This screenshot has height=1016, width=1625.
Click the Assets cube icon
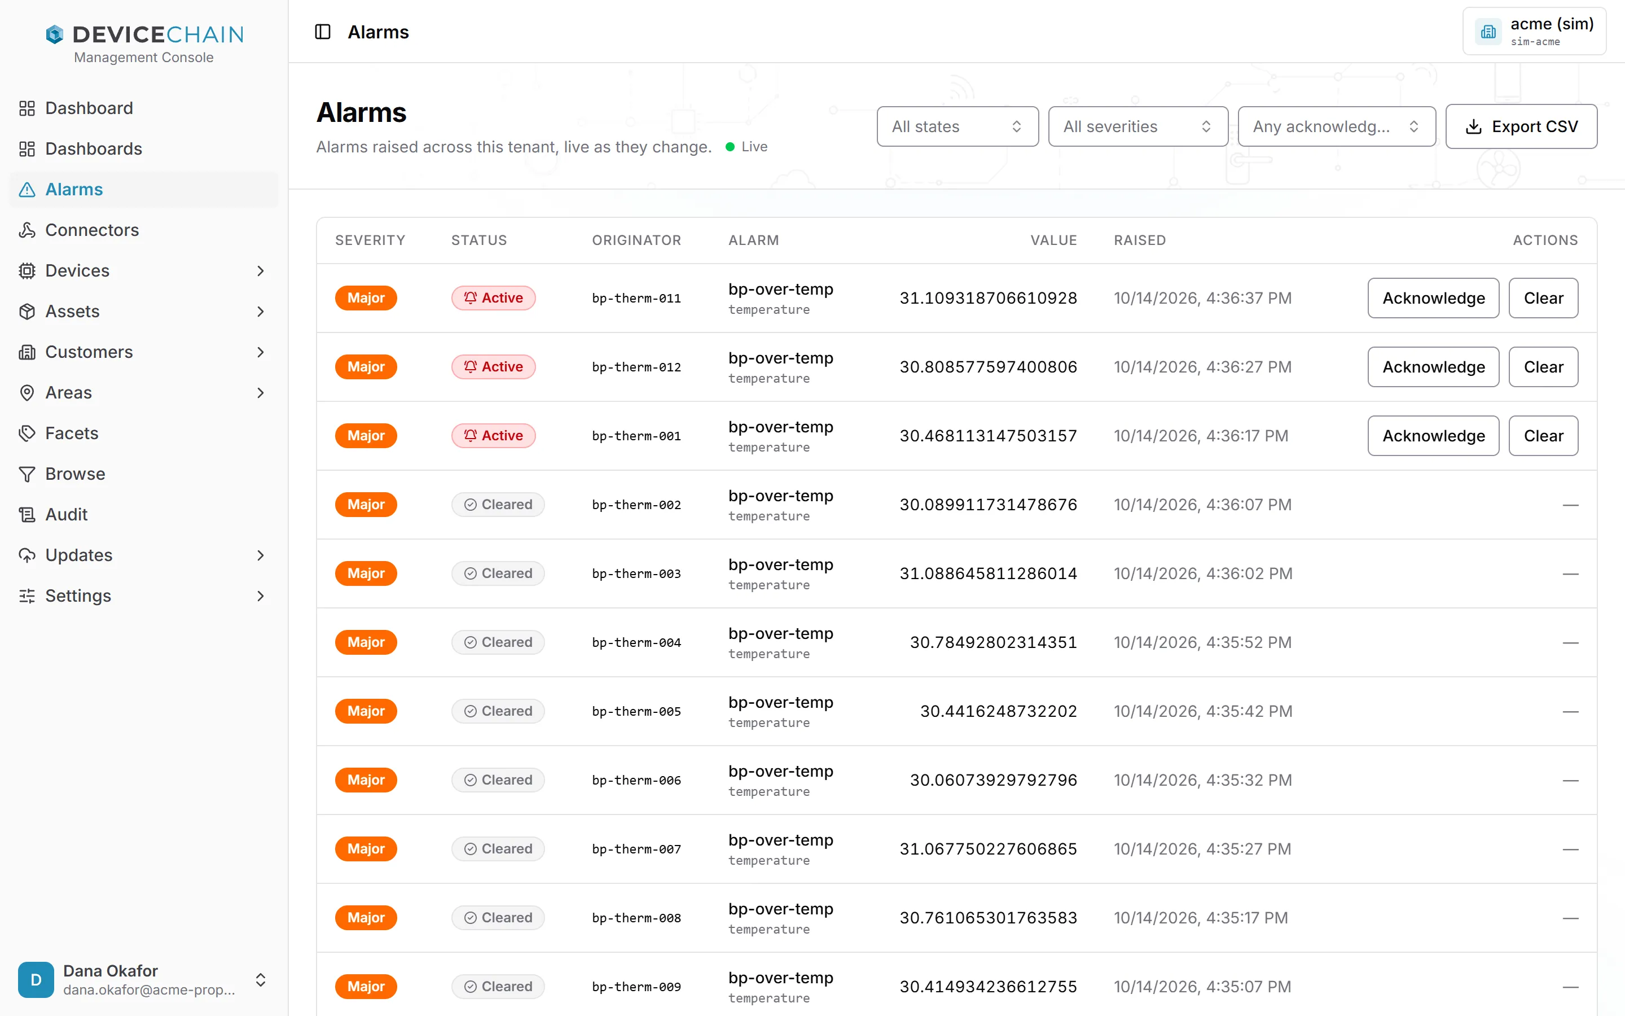[27, 311]
